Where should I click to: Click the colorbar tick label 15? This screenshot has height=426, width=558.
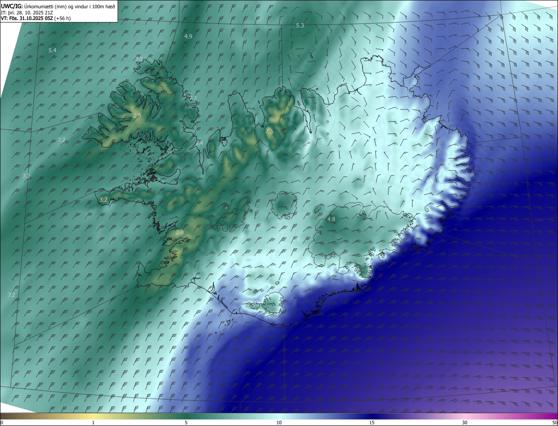[372, 423]
